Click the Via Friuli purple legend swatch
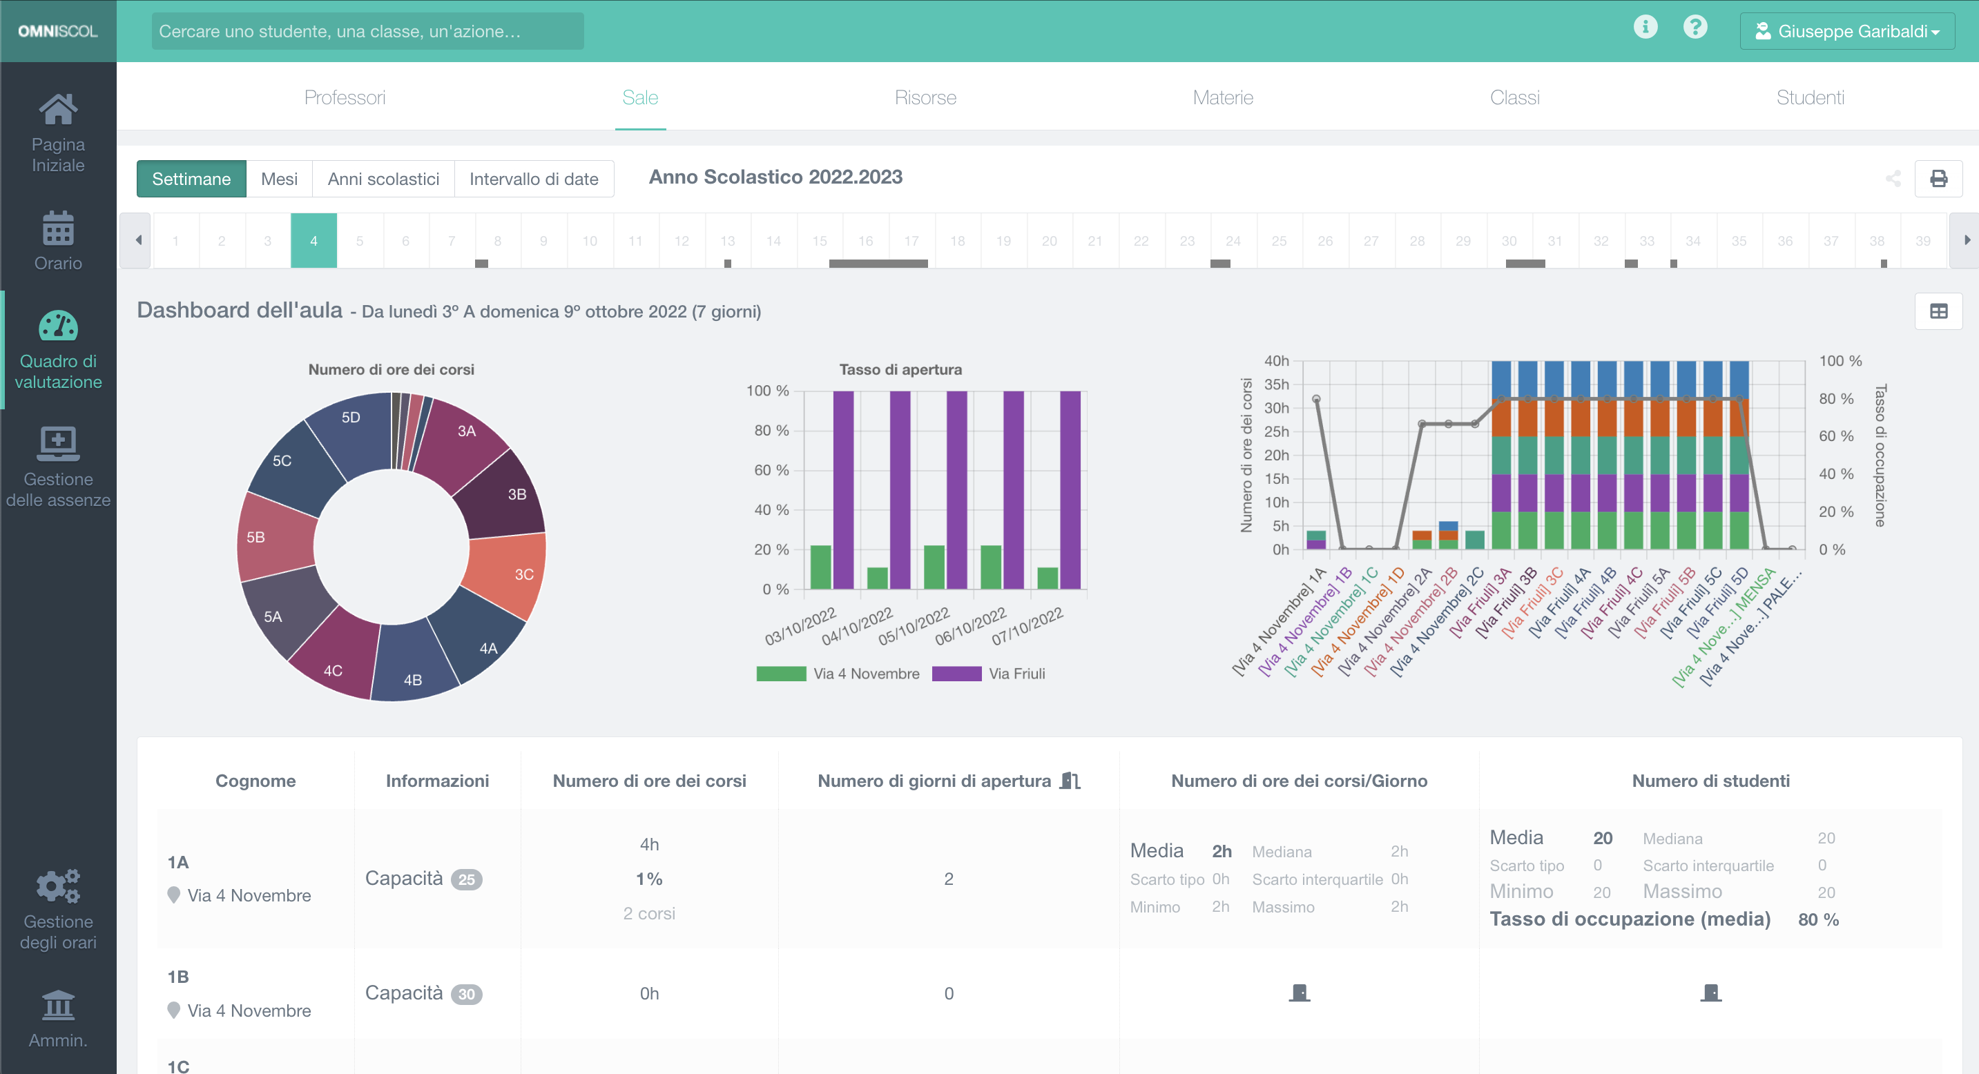 coord(956,673)
